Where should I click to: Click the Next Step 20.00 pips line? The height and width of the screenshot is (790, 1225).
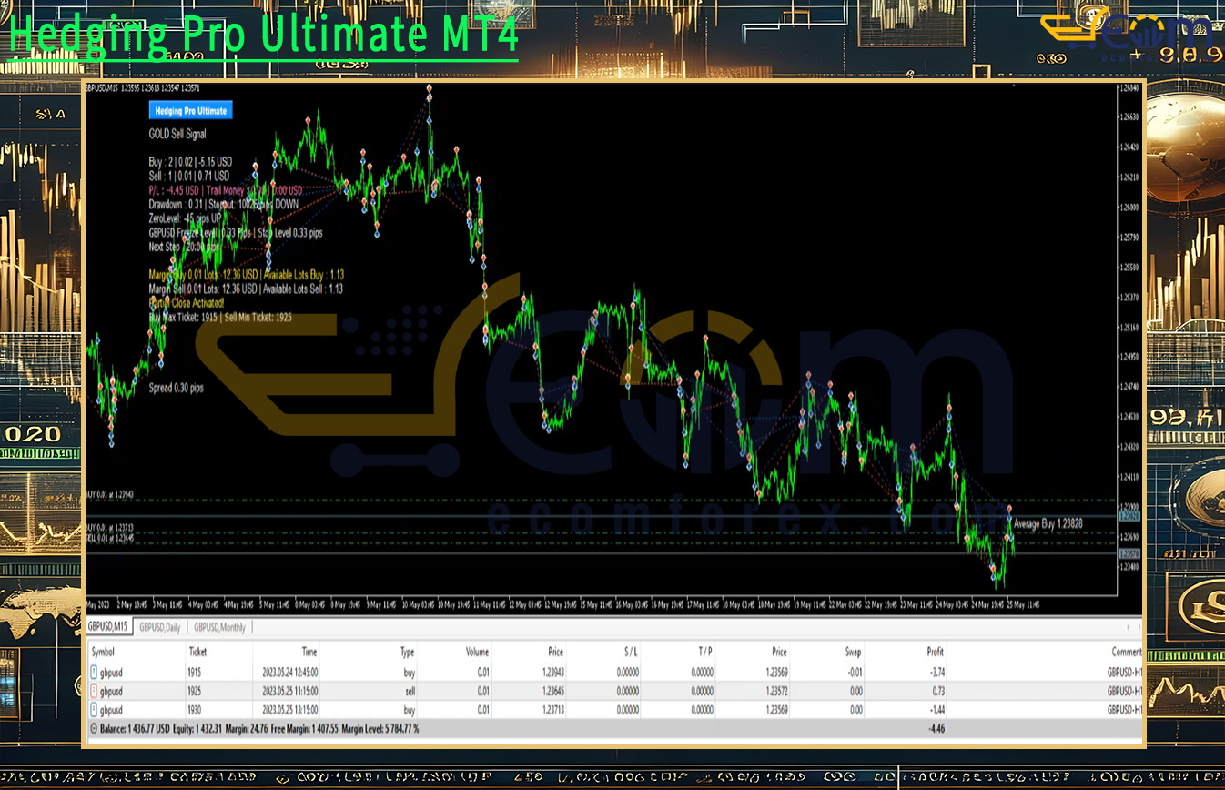184,247
